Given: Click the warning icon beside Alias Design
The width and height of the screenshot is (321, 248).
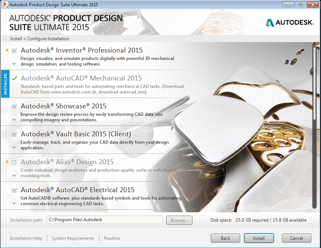Looking at the screenshot, I should click(7, 162).
